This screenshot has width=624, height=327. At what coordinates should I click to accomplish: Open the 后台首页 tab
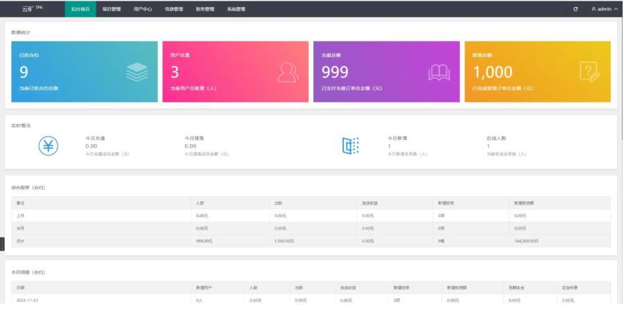tap(80, 9)
